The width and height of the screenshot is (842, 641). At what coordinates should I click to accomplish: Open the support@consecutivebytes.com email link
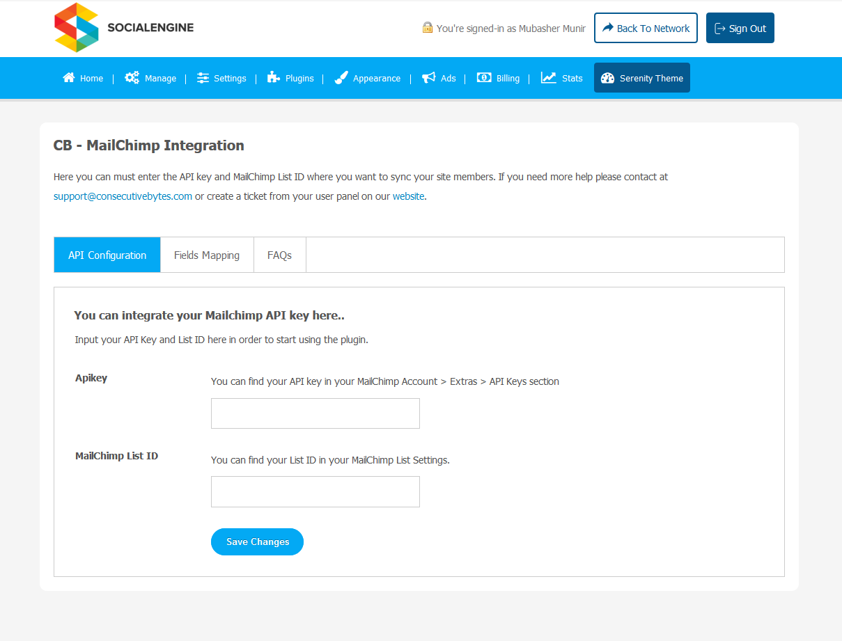(x=123, y=196)
